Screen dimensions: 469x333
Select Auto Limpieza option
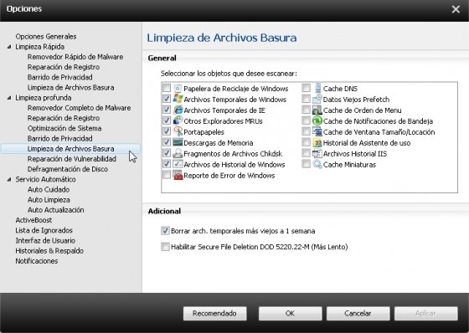pos(49,200)
